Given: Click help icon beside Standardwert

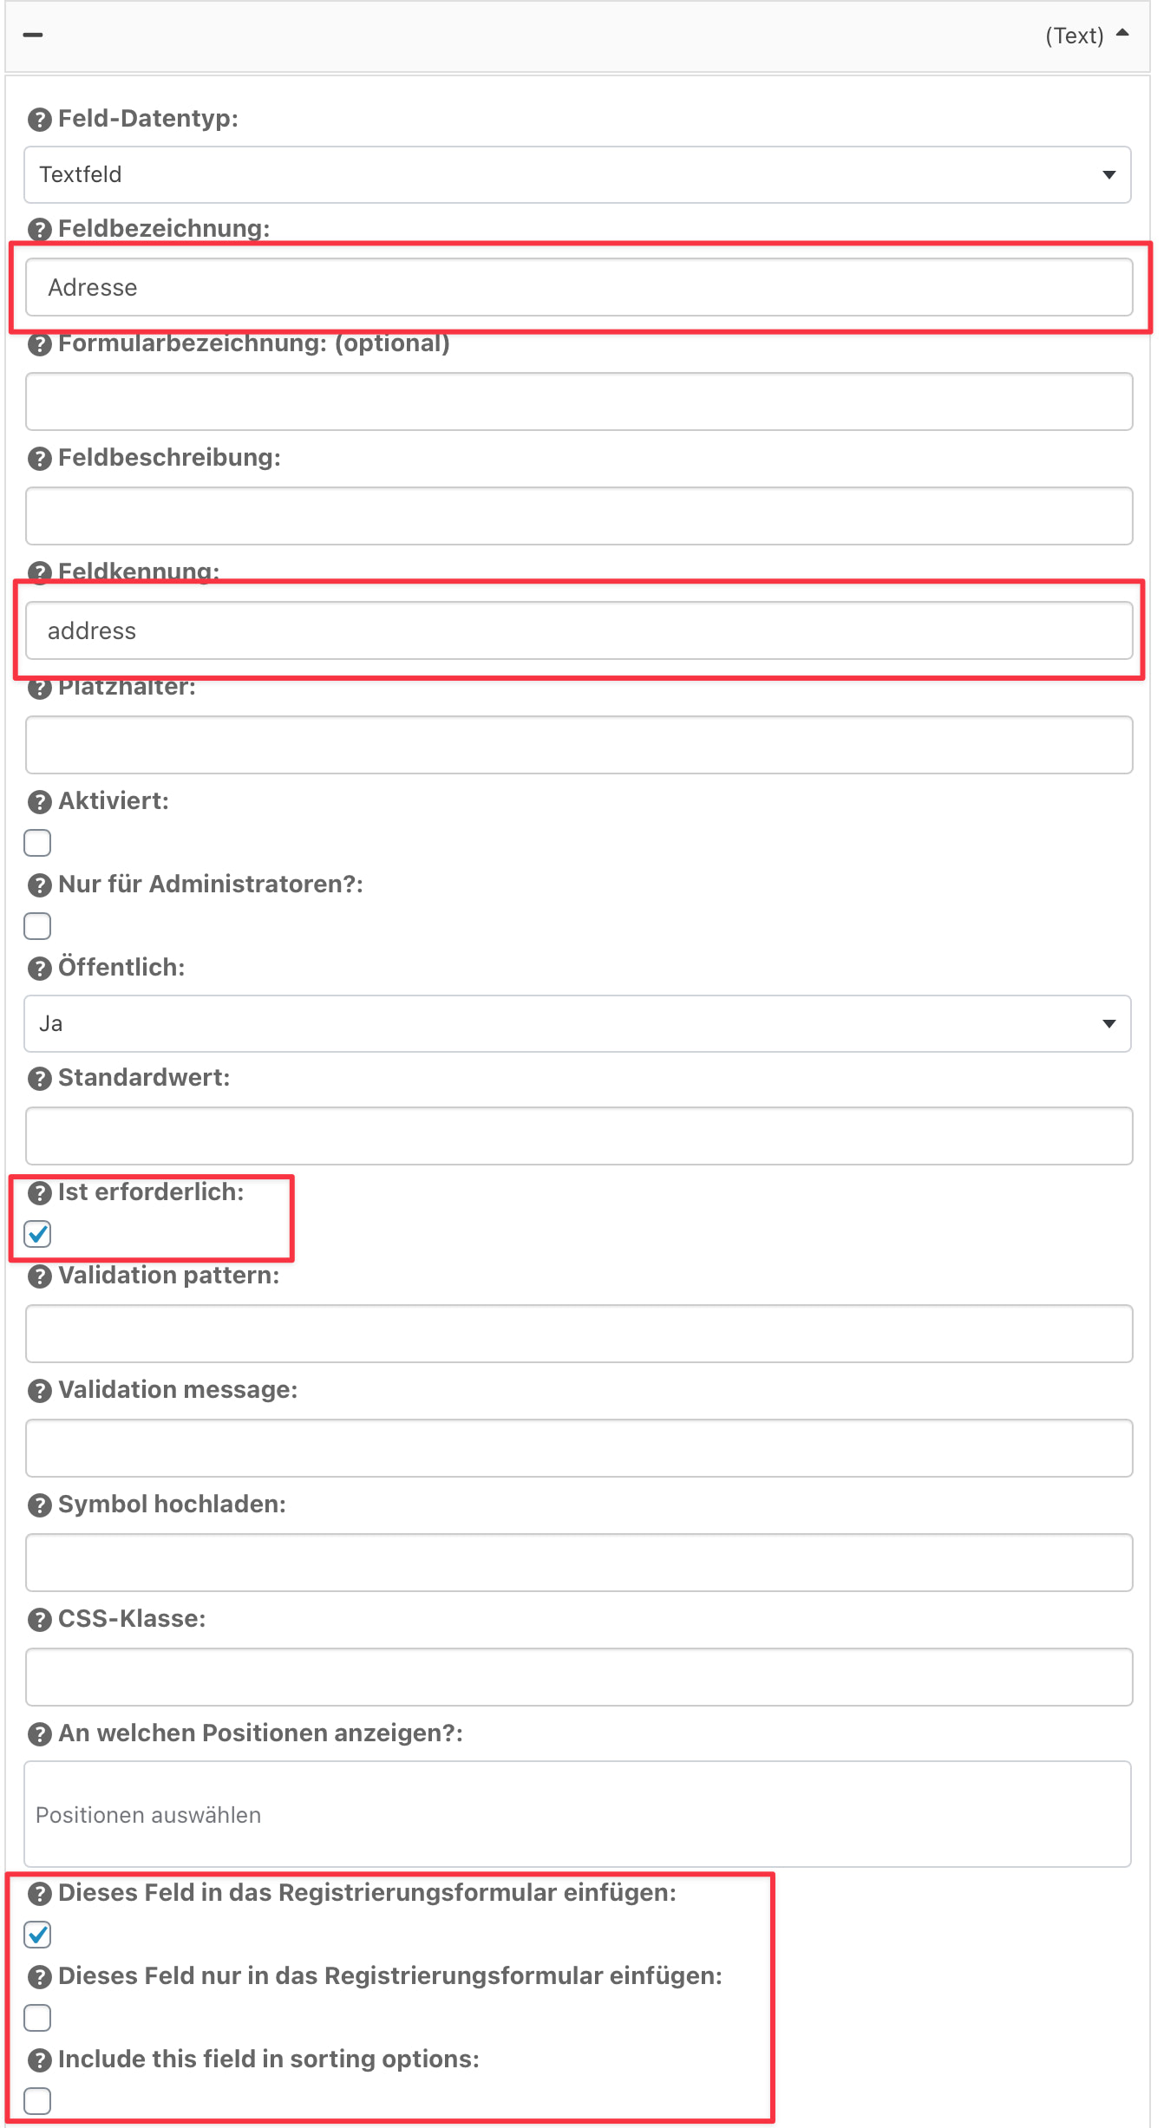Looking at the screenshot, I should point(40,1079).
